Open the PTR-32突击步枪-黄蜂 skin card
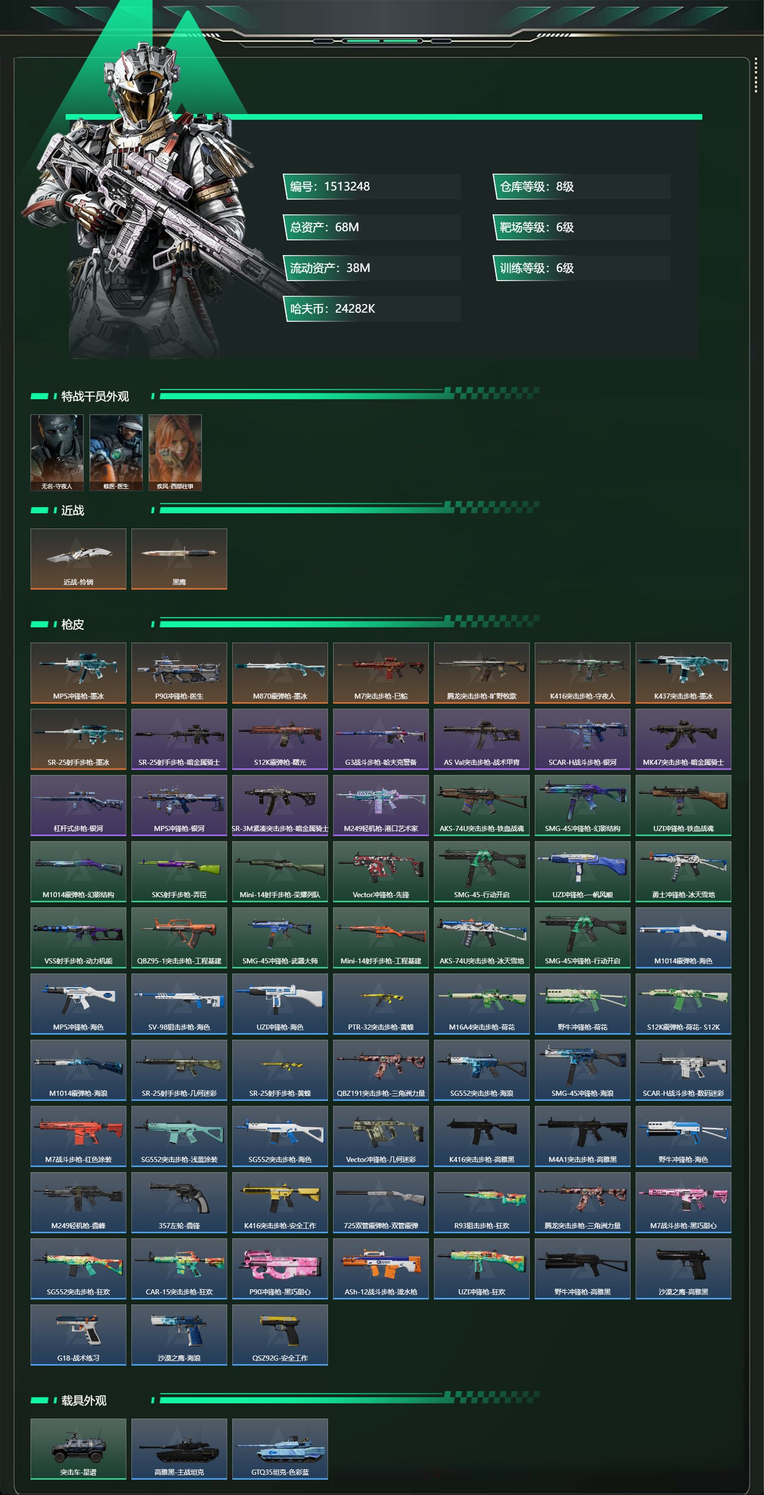Viewport: 764px width, 1495px height. (x=381, y=1004)
